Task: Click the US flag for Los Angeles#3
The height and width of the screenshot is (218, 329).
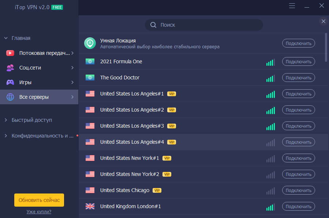Action: pyautogui.click(x=90, y=126)
